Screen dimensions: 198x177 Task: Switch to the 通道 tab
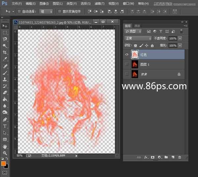click(x=137, y=25)
